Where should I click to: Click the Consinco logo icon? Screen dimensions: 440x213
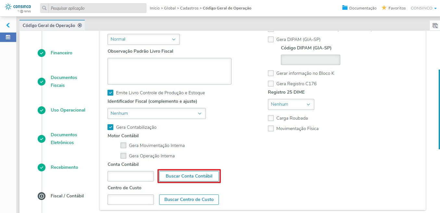point(9,7)
